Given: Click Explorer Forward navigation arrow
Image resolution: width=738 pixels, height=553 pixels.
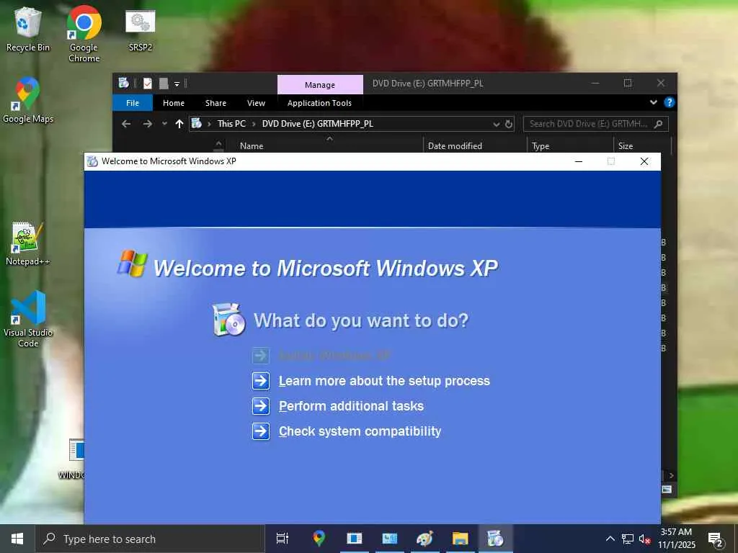Looking at the screenshot, I should [148, 124].
